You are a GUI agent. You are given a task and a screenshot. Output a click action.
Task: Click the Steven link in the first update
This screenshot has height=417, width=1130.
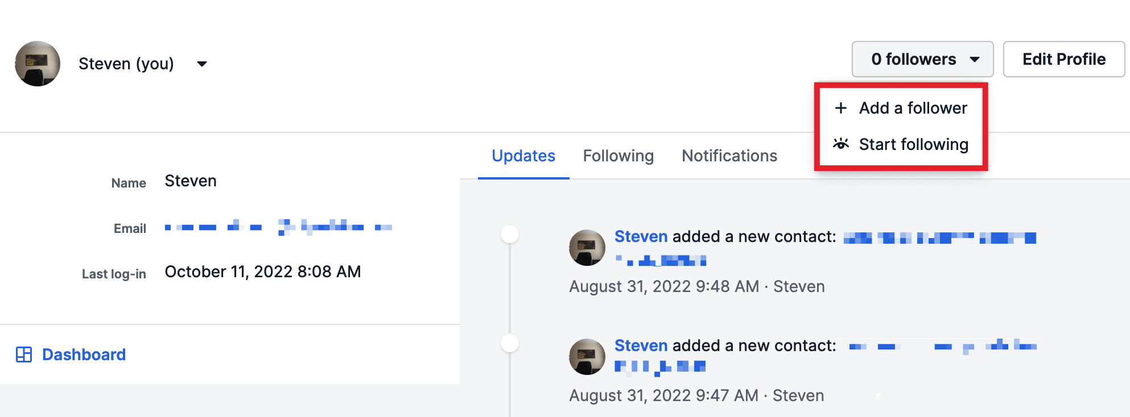641,236
